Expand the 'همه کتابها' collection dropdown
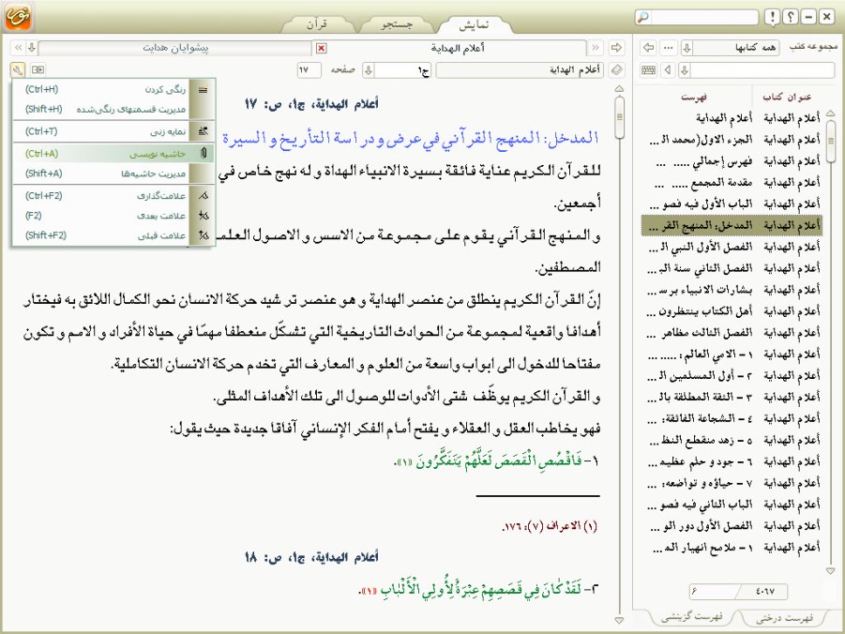 point(687,48)
